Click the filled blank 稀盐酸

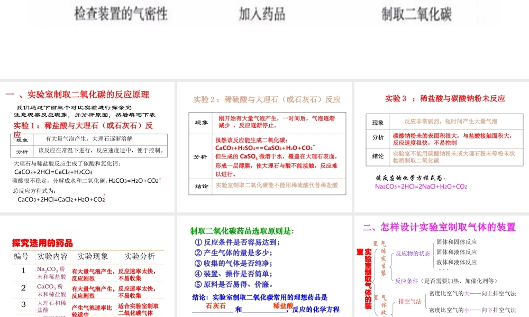283,306
